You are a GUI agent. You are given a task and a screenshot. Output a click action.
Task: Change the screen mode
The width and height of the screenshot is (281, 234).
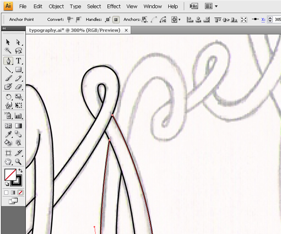pos(13,201)
